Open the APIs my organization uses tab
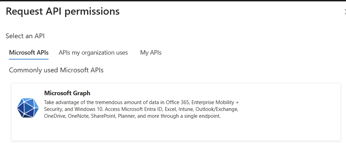The image size is (346, 144). pos(93,53)
